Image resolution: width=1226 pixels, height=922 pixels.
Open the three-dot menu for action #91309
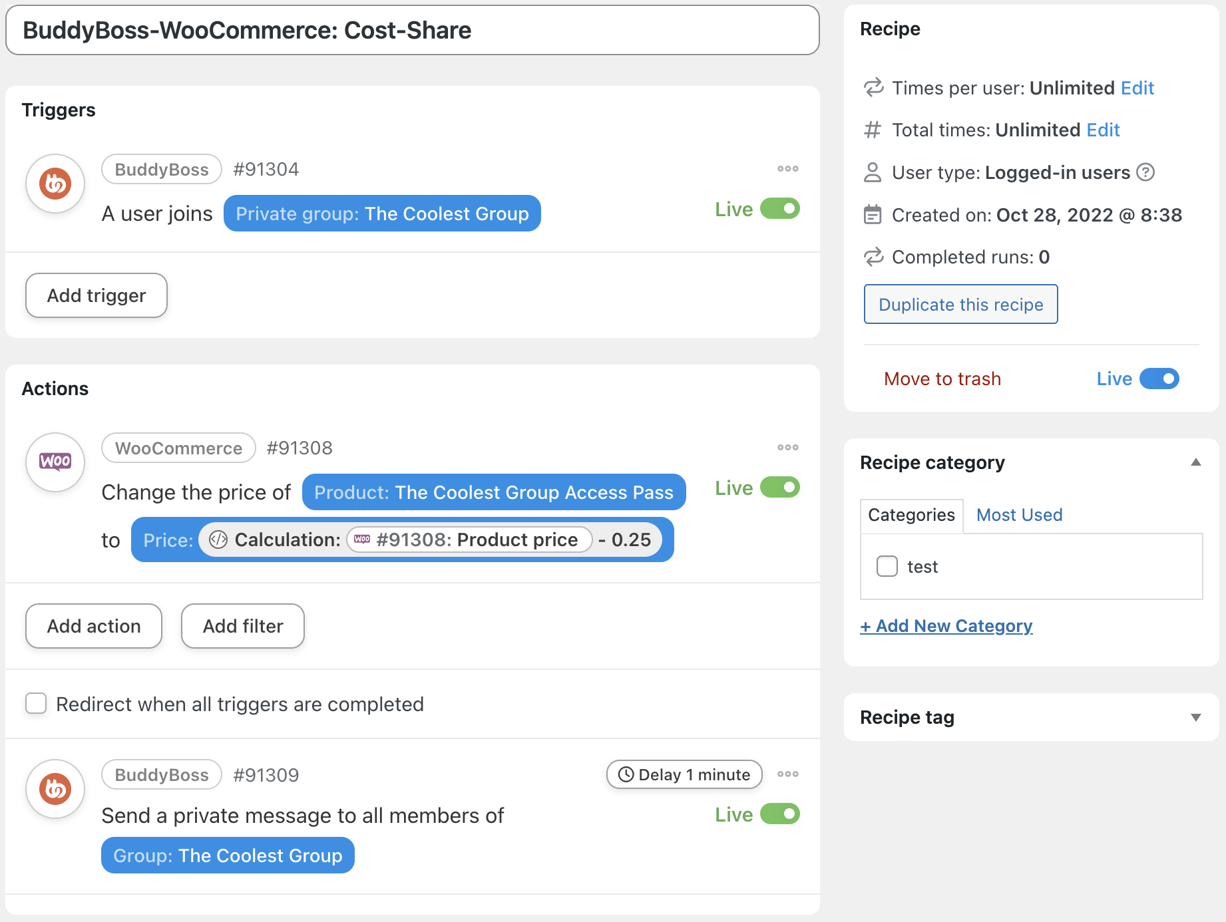click(x=788, y=774)
